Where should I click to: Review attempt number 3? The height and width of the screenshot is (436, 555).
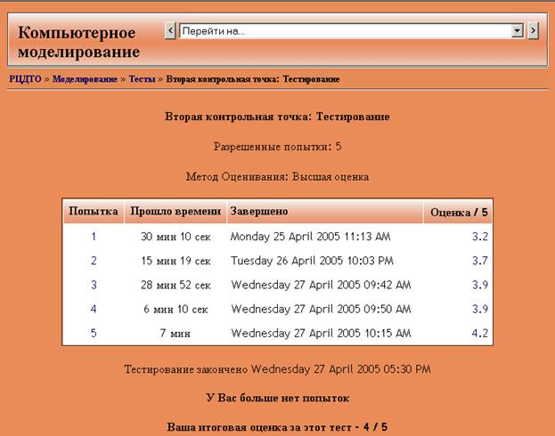coord(94,285)
